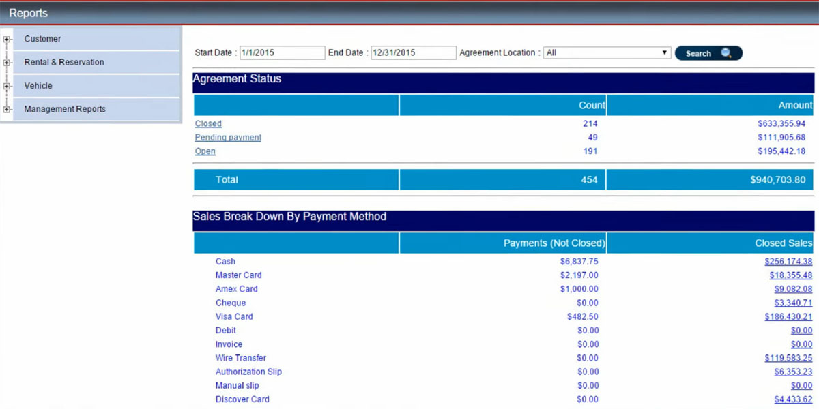Select the Customer reports menu item

point(42,39)
